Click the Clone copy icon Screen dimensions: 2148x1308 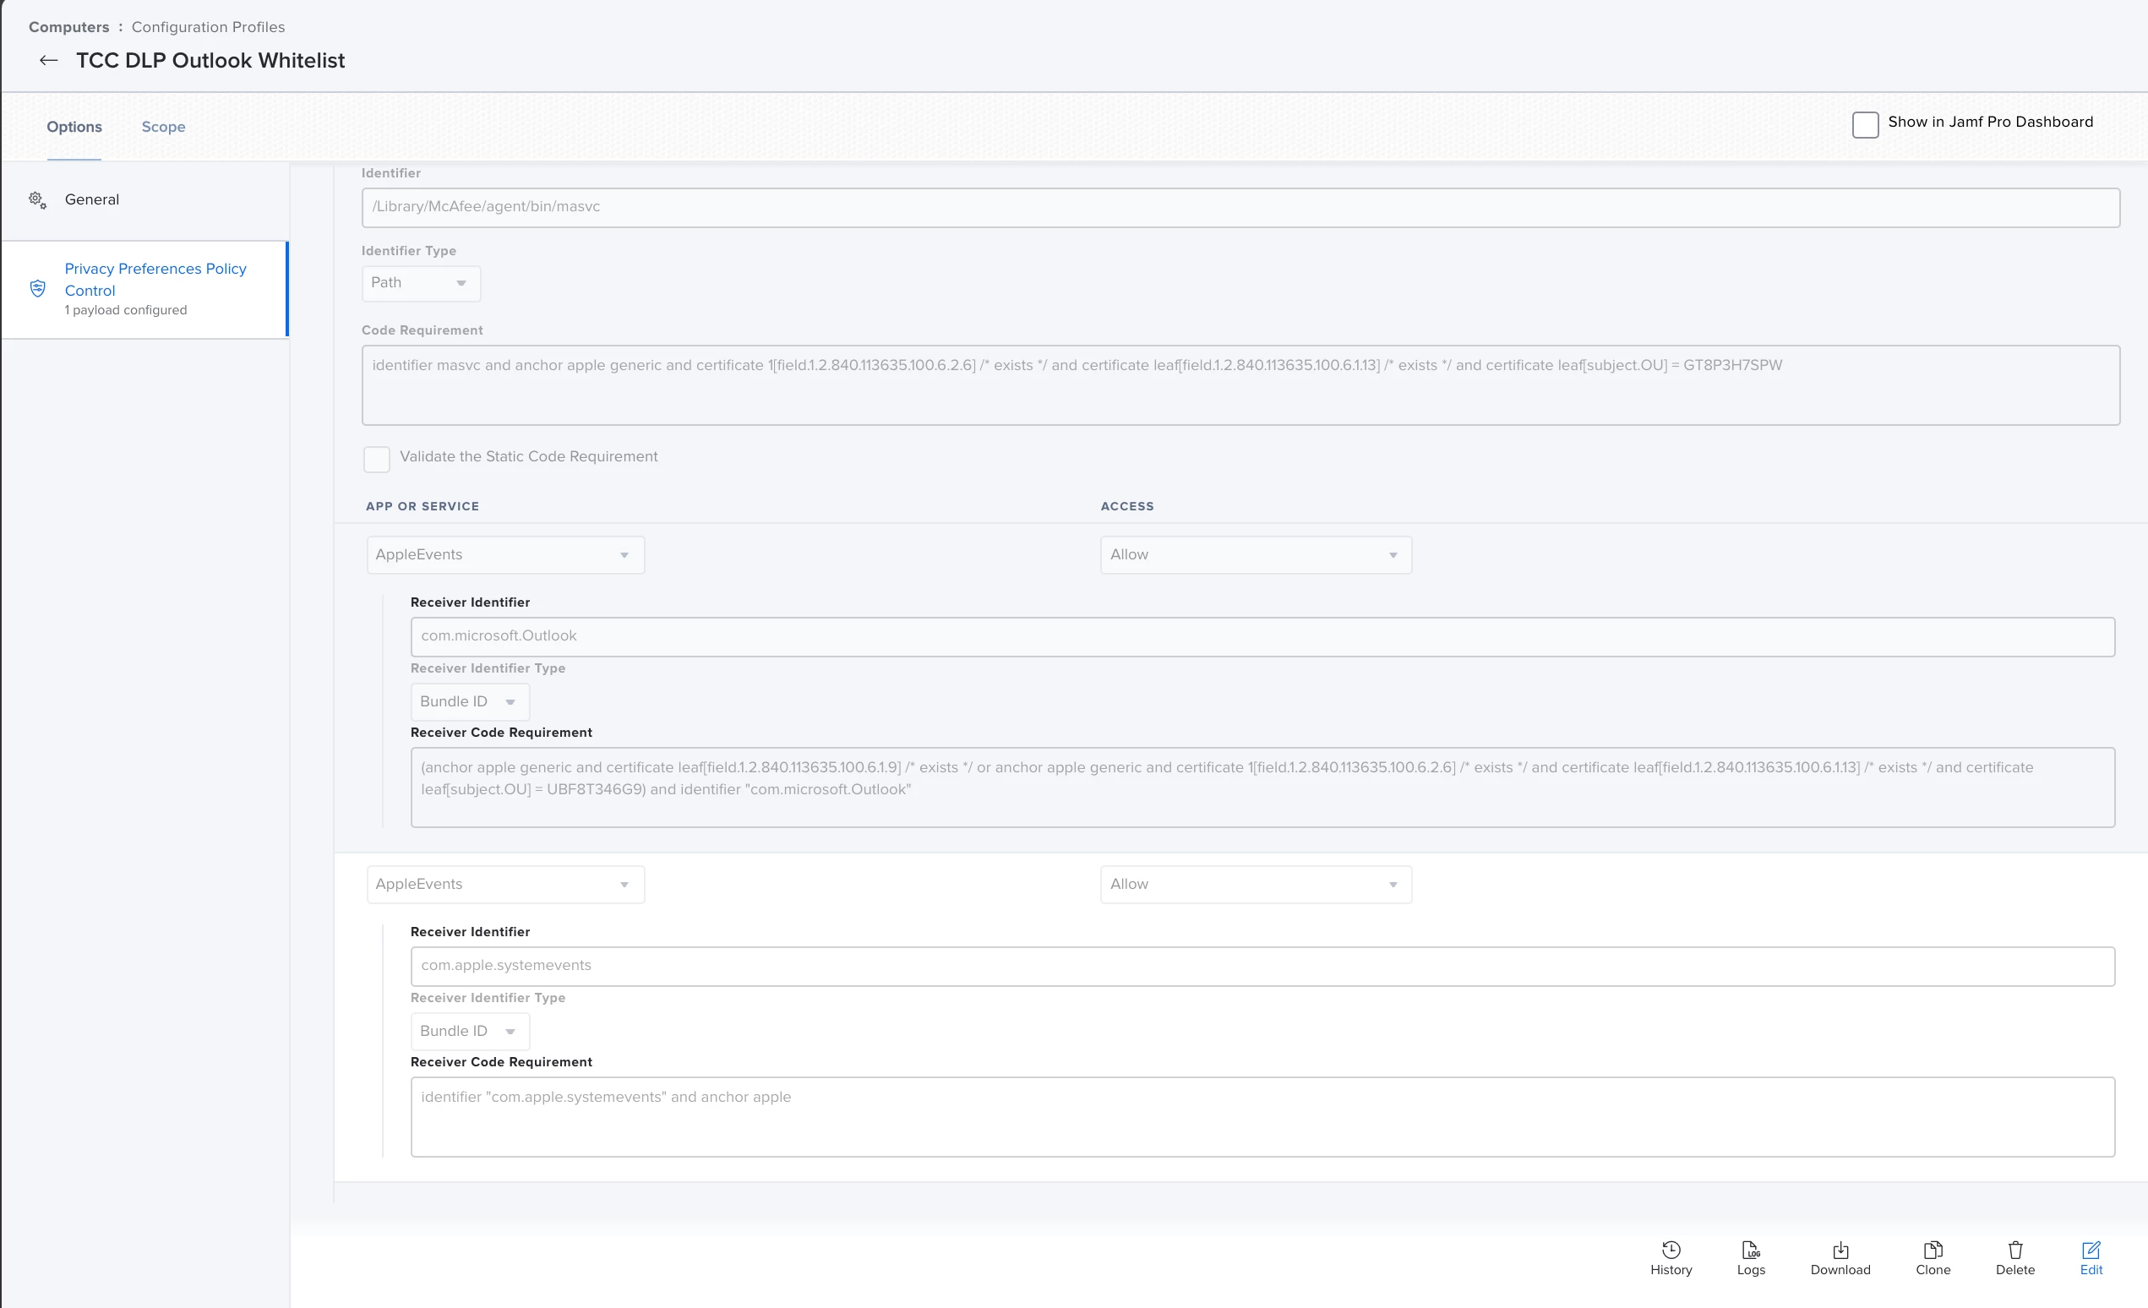tap(1933, 1250)
